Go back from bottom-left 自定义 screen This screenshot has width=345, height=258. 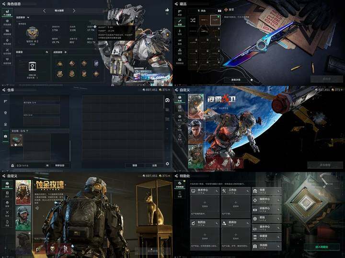pos(3,176)
